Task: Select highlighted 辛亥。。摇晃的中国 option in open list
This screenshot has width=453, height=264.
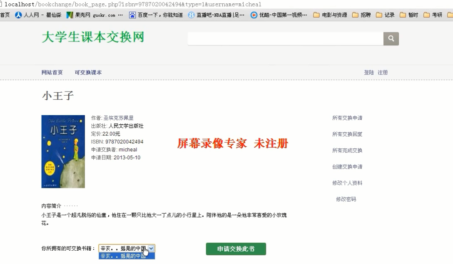Action: [x=127, y=256]
